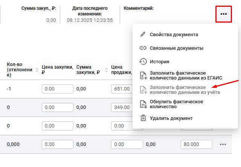
Task: Open the three-dots menu in the 80.000 row
Action: 223,144
